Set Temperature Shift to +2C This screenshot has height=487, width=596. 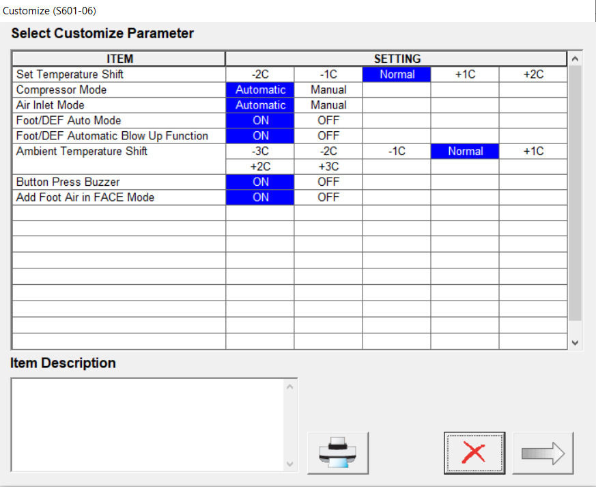[533, 74]
